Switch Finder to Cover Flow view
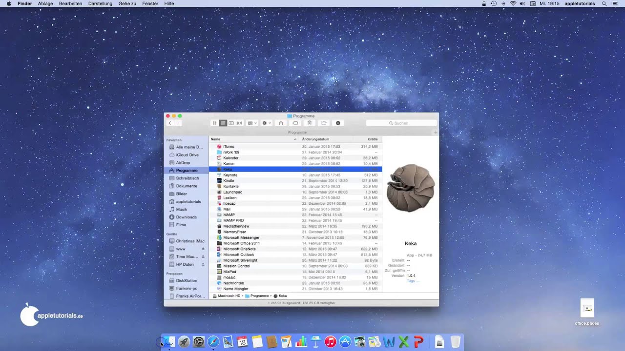The height and width of the screenshot is (351, 625). (240, 123)
